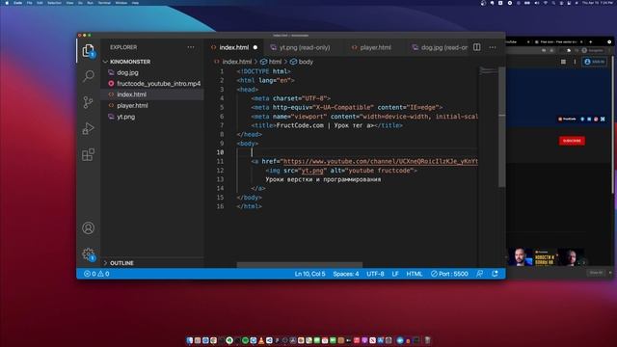Open the Manage gear menu

point(88,254)
